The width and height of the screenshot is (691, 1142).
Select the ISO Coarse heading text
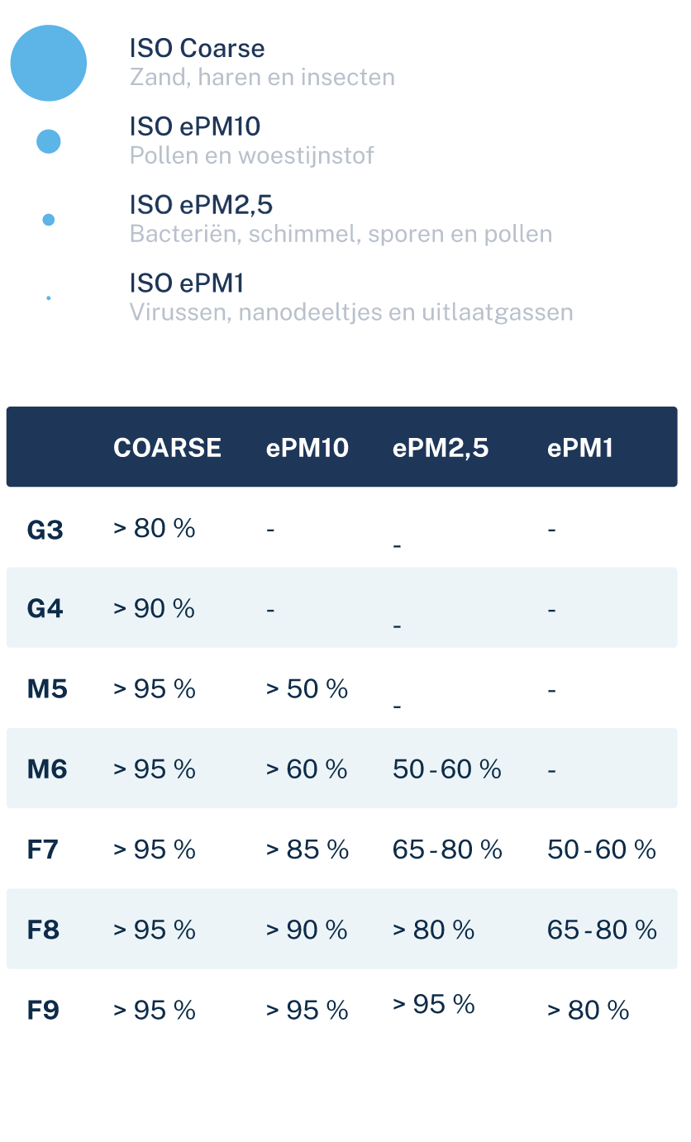[198, 48]
